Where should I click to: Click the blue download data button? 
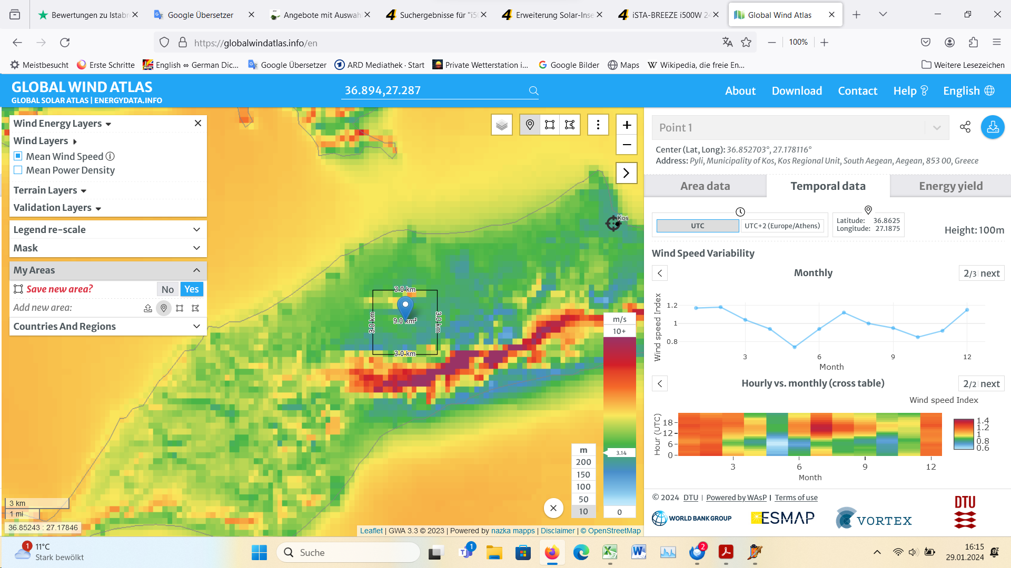point(993,127)
